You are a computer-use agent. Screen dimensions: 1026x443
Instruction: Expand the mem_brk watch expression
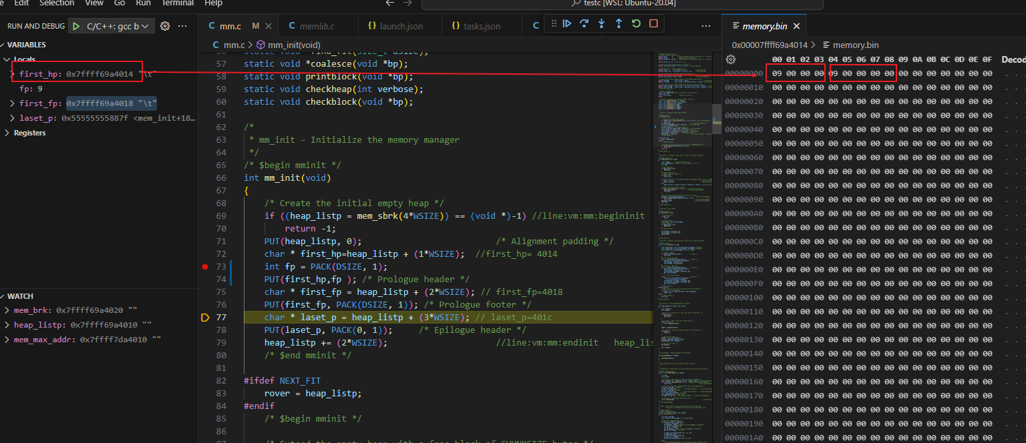(7, 310)
